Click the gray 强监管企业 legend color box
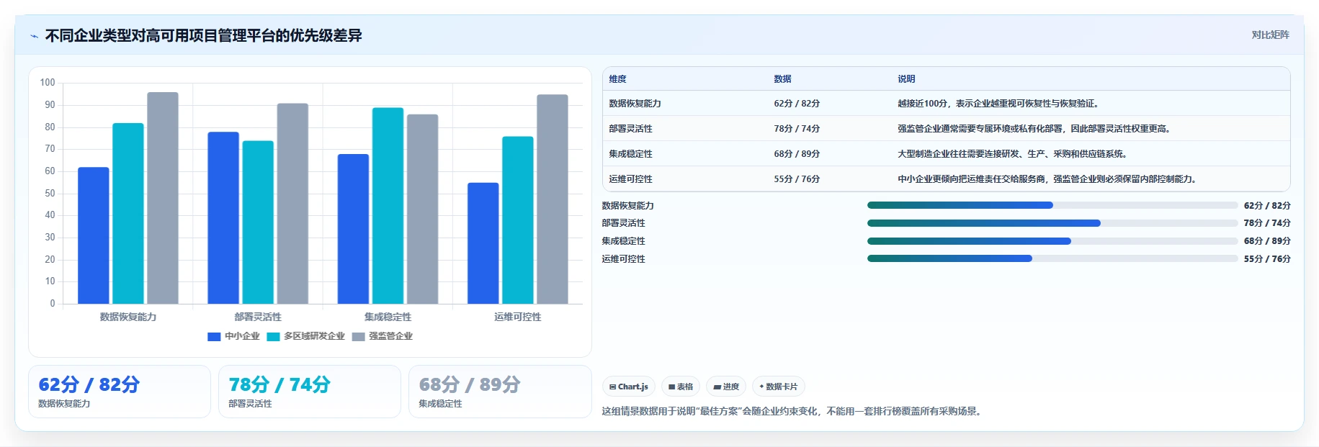 (359, 337)
